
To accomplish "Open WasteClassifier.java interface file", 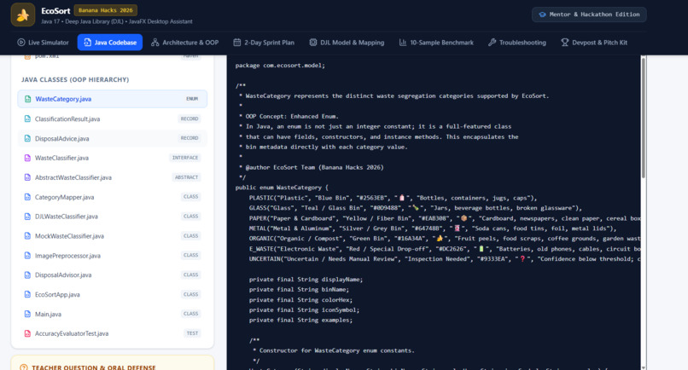I will click(113, 158).
